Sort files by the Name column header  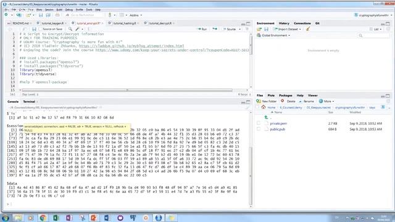tap(278, 112)
